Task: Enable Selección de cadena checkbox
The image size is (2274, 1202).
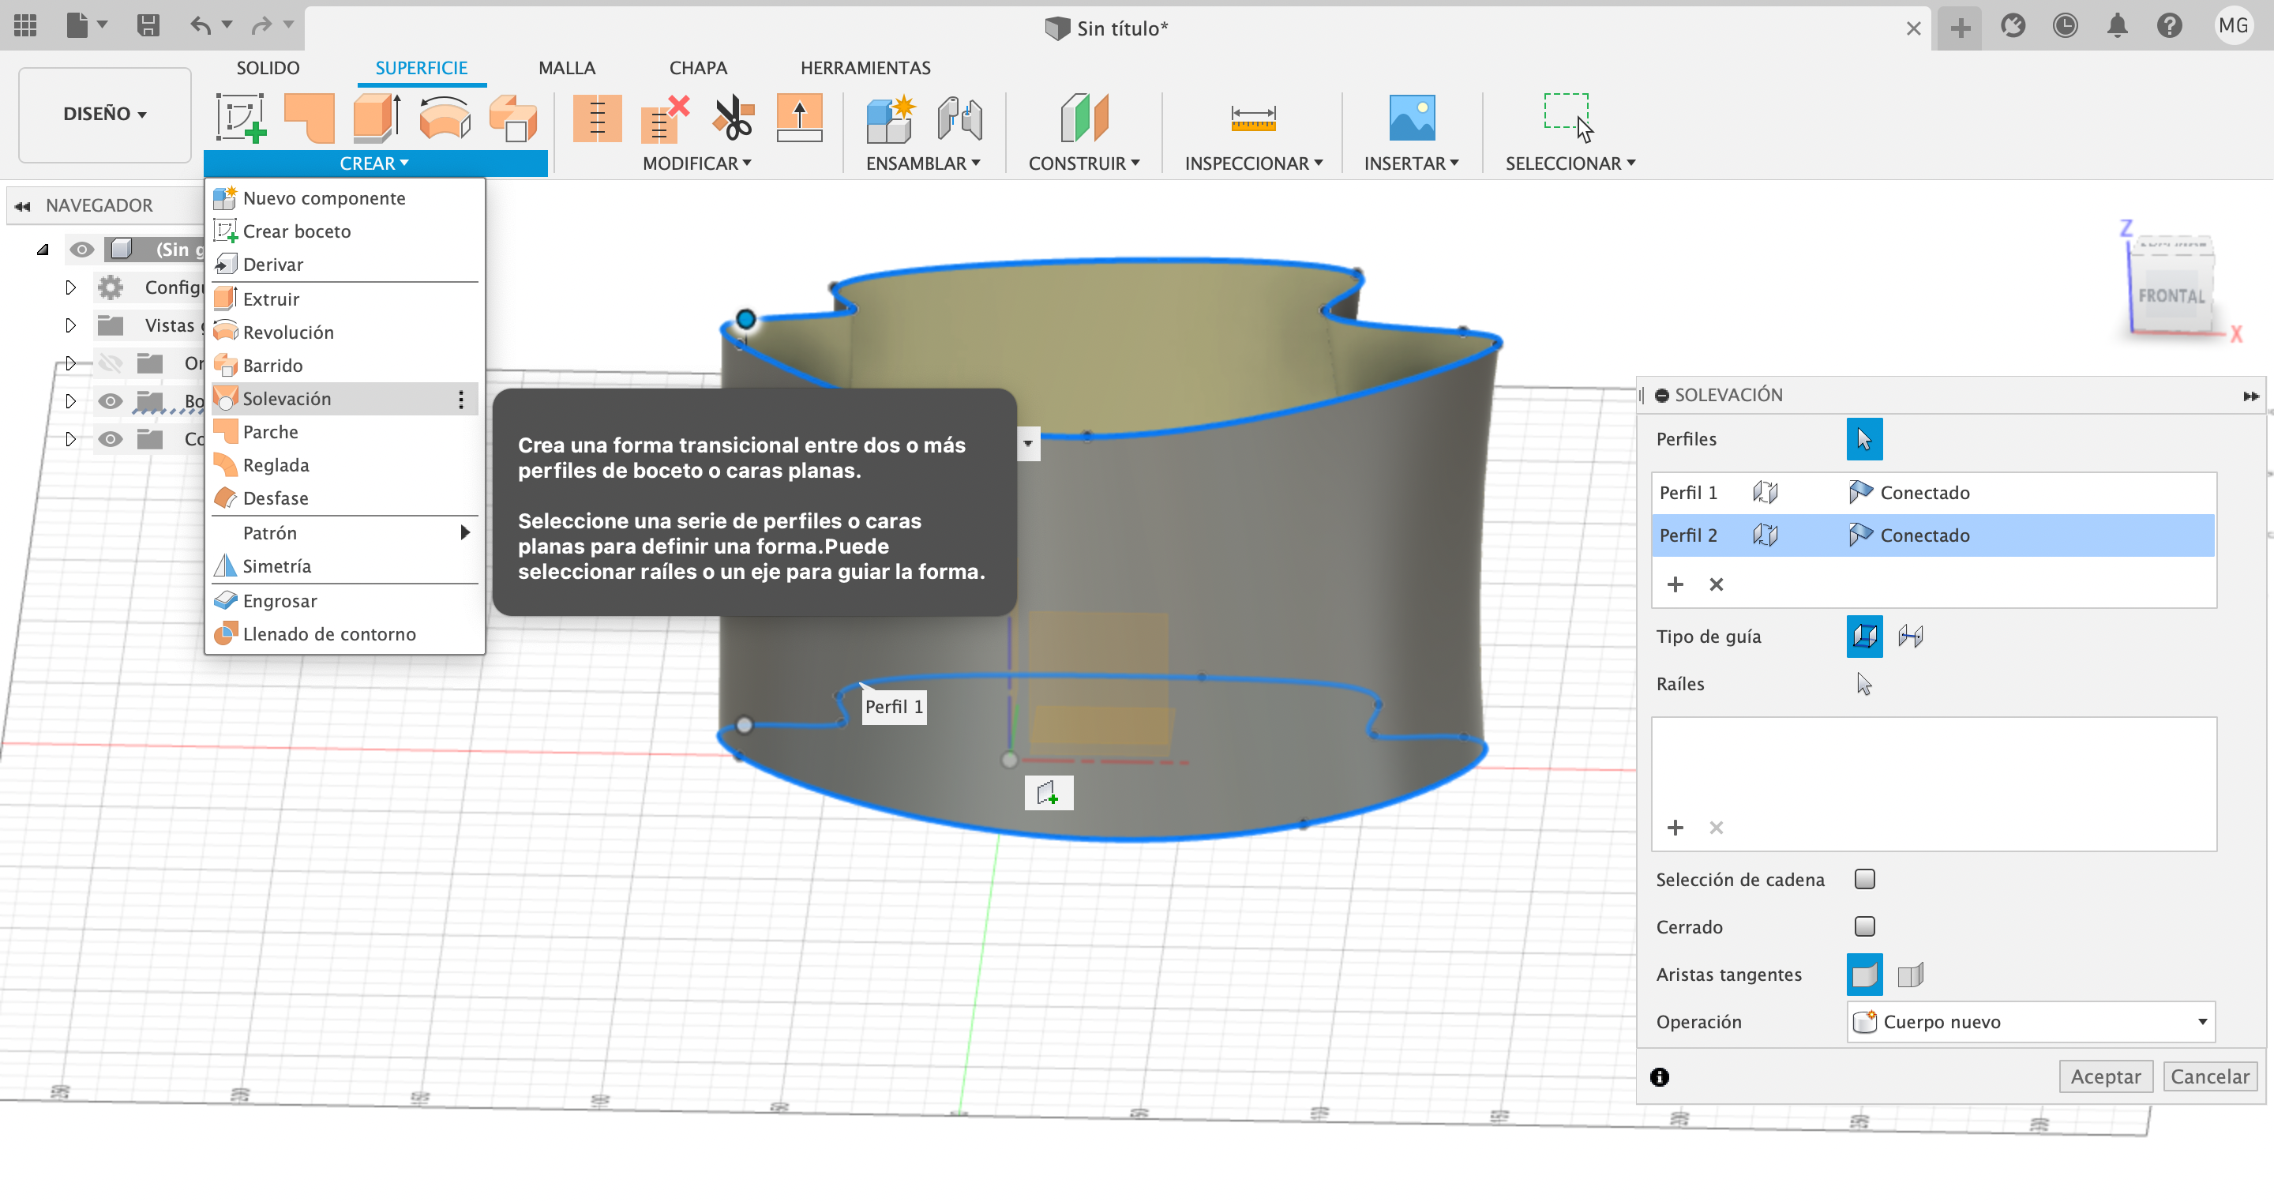Action: pos(1865,880)
